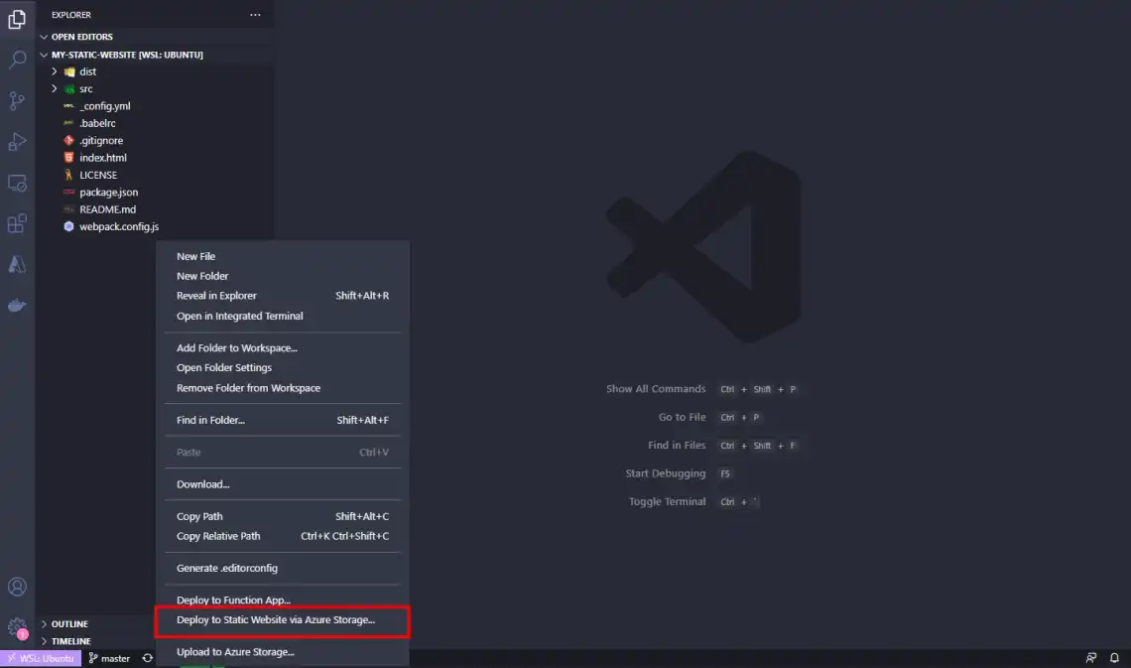The width and height of the screenshot is (1131, 668).
Task: Select the Source Control icon
Action: (x=18, y=100)
